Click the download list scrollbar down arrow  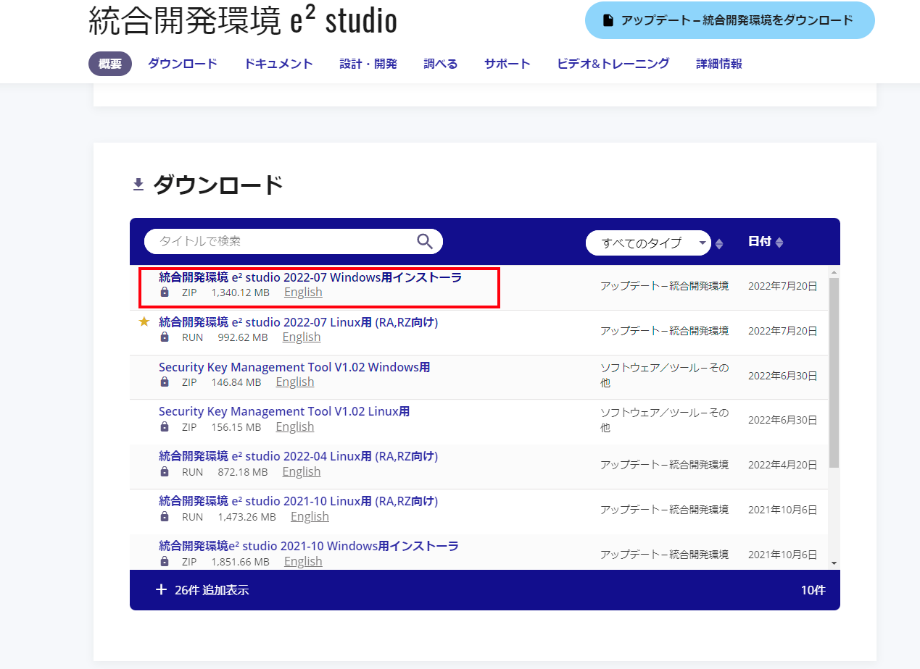[x=833, y=563]
